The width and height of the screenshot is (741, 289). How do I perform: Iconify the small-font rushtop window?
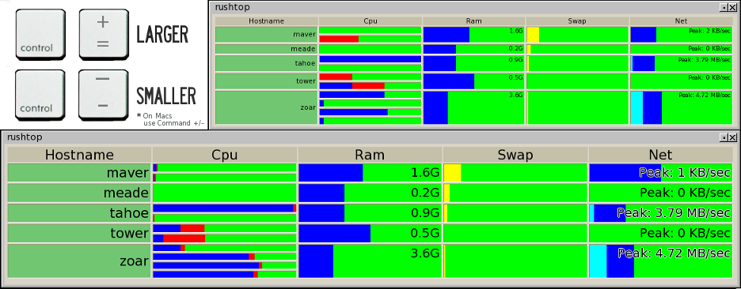point(724,7)
